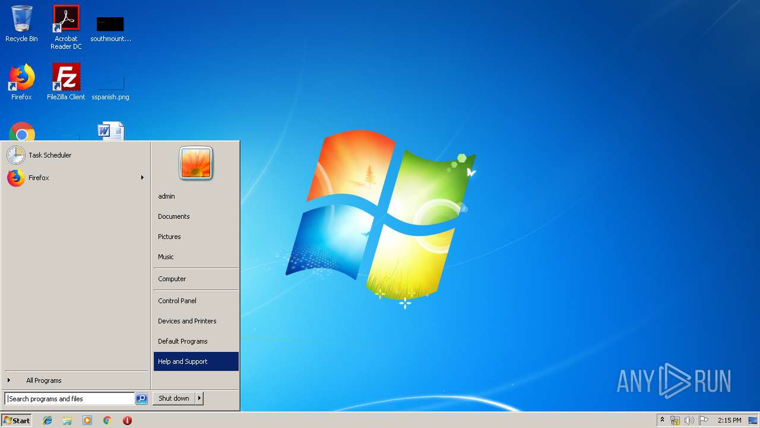Click the Show desktop button
Screen dimensions: 760x428
753,420
